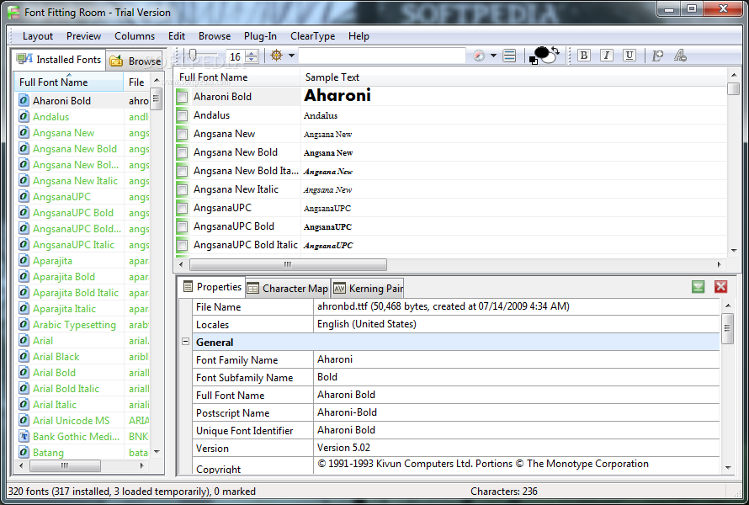Close the Properties panel with the red X
Screen dimensions: 749x505
pos(721,287)
